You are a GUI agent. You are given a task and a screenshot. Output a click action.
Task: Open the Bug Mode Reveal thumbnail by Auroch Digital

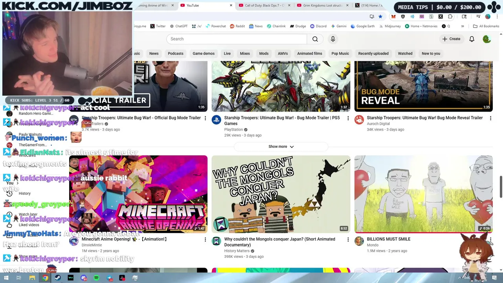coord(424,86)
